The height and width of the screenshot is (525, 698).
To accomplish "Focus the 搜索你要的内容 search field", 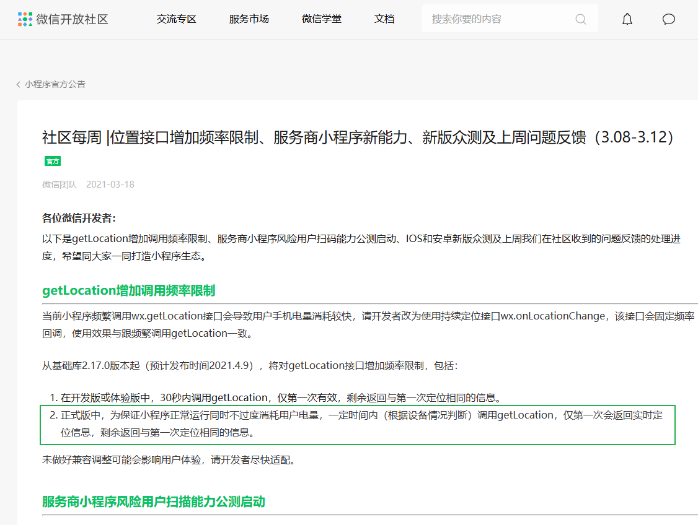I will [510, 19].
